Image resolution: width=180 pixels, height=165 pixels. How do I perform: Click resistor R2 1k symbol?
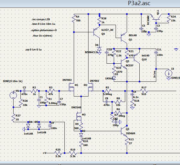click(34, 91)
